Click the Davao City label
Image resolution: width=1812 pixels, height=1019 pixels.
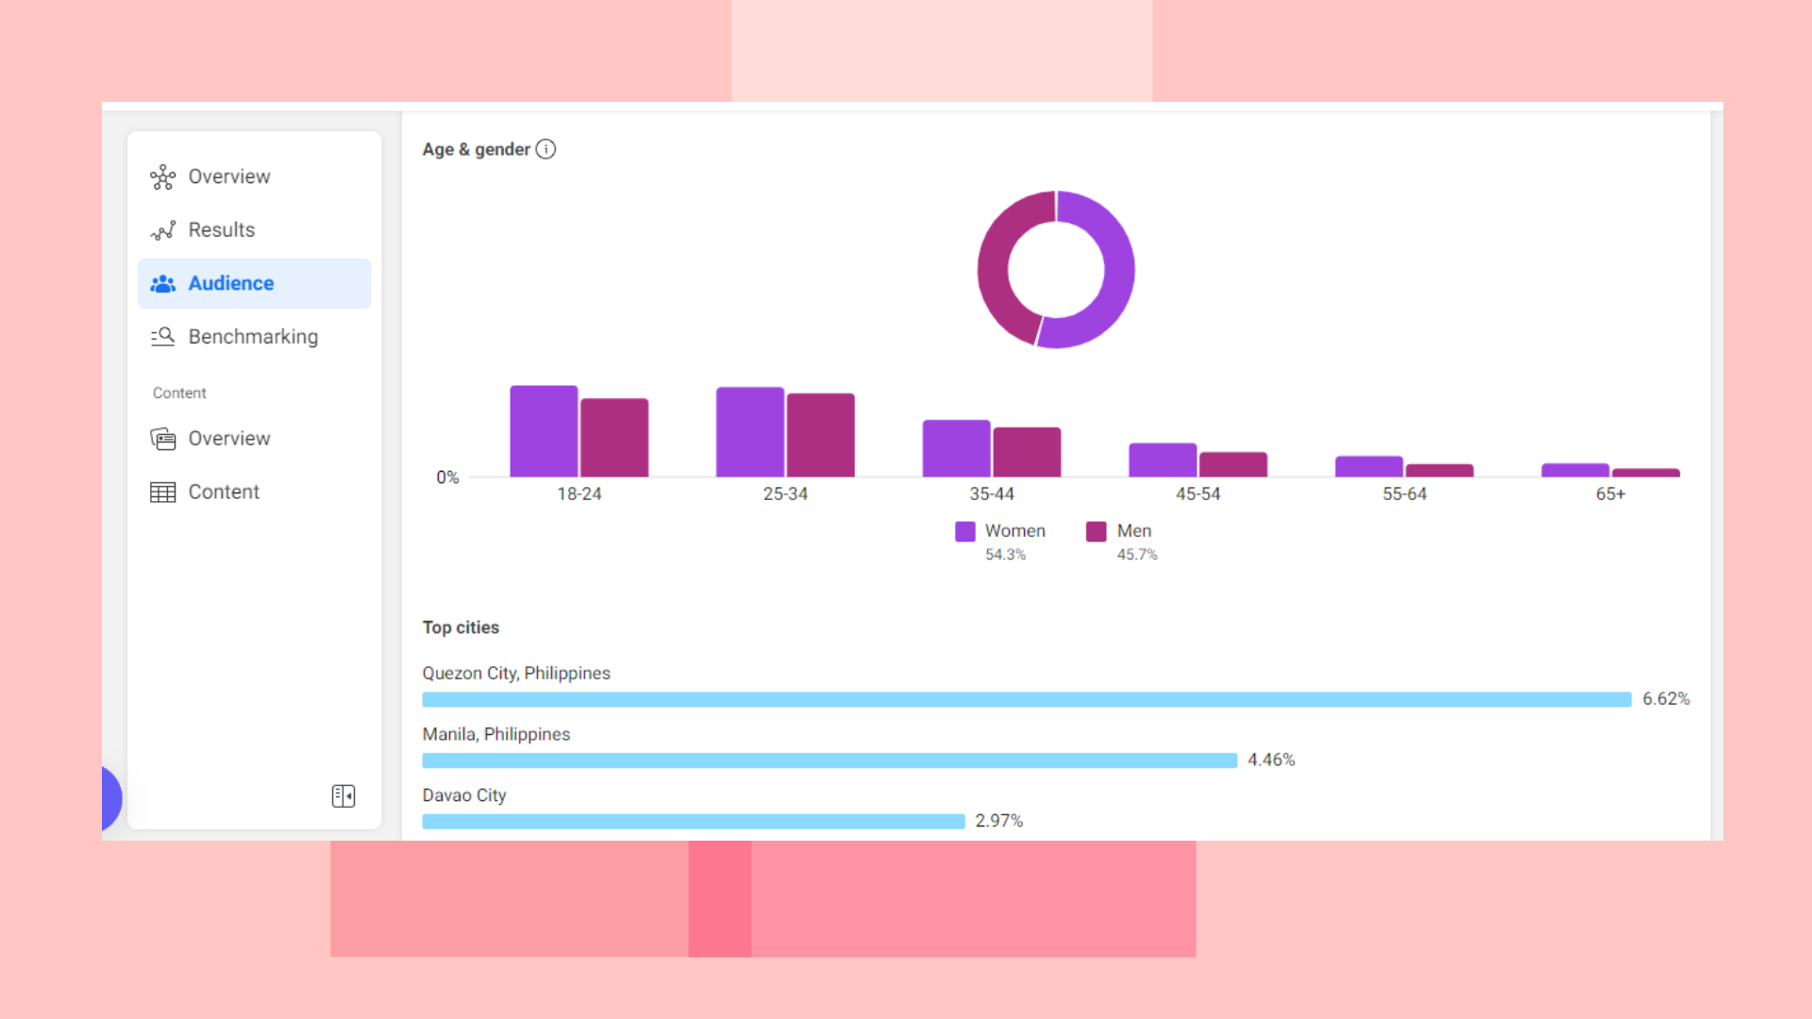464,795
